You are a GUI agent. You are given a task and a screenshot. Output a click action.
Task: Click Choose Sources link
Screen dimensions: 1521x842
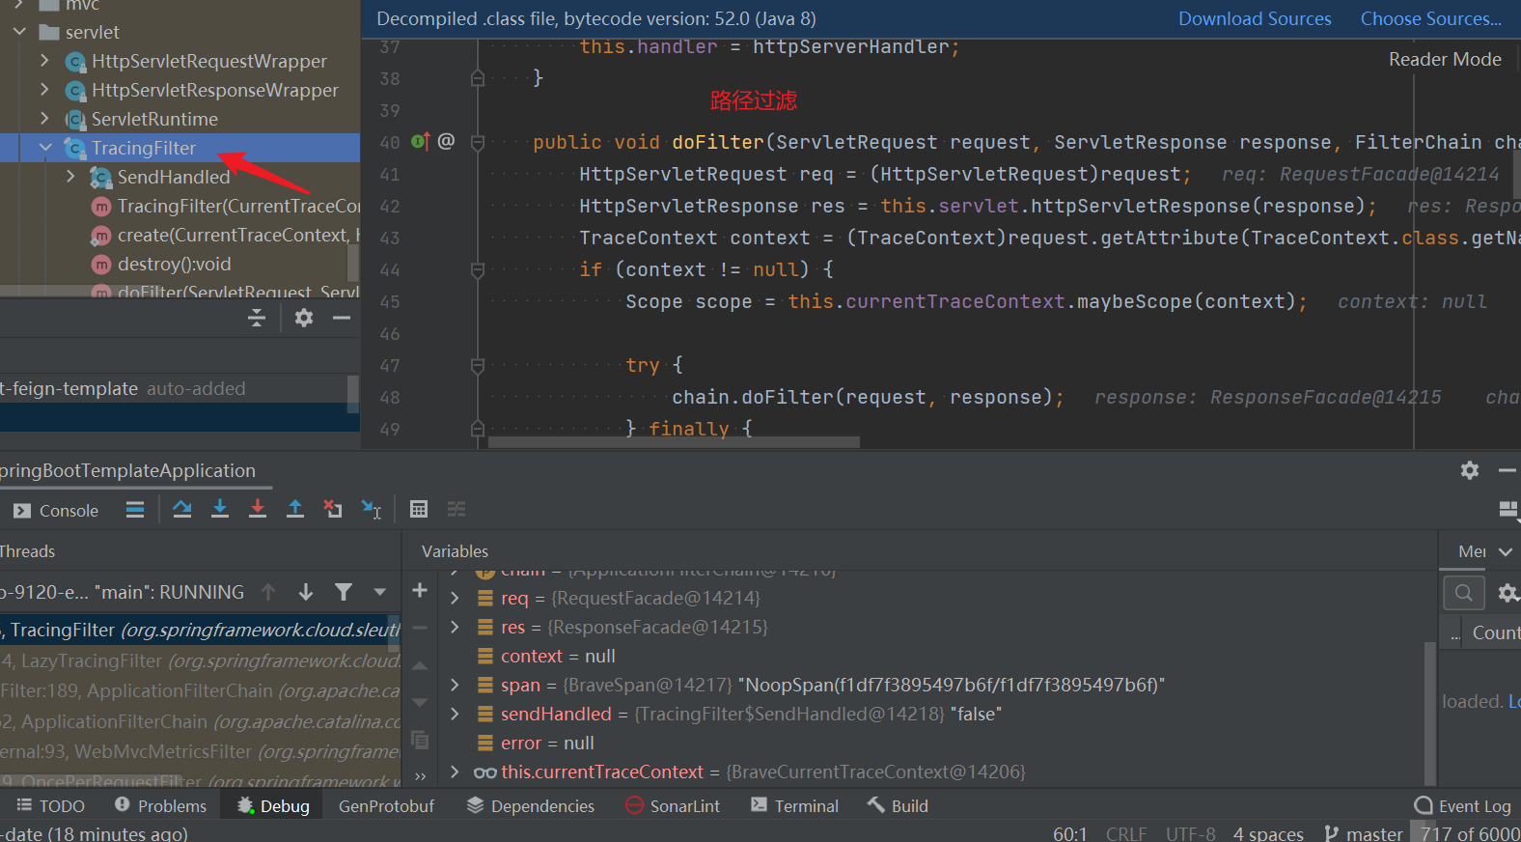(1430, 18)
